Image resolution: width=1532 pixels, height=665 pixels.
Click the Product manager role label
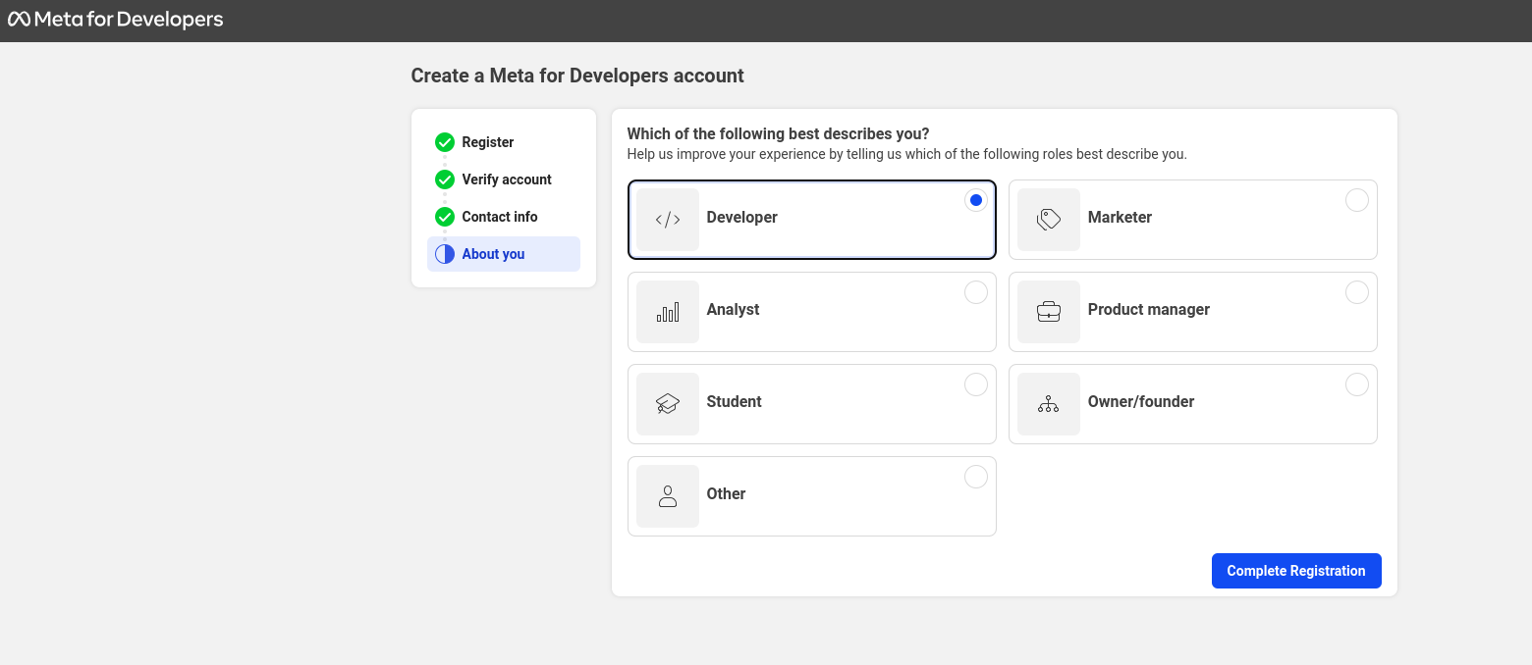(1149, 310)
